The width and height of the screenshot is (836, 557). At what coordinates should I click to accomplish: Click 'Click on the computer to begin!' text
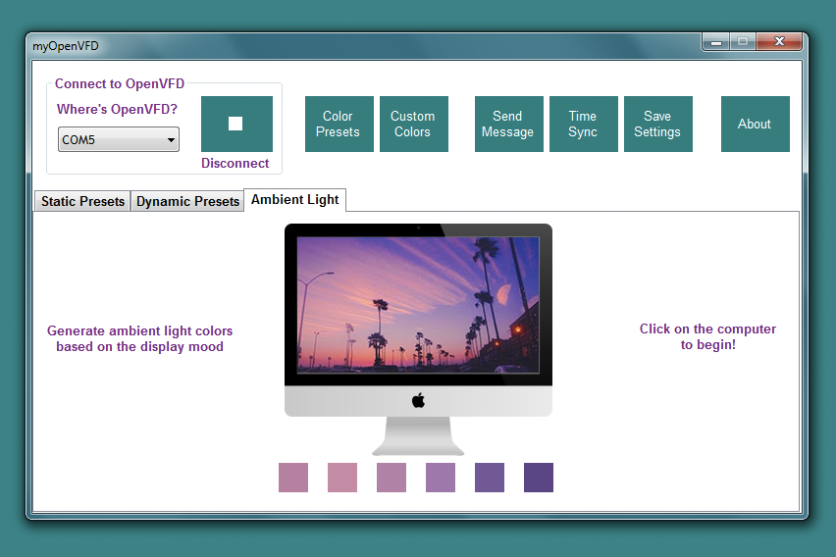[x=707, y=337]
